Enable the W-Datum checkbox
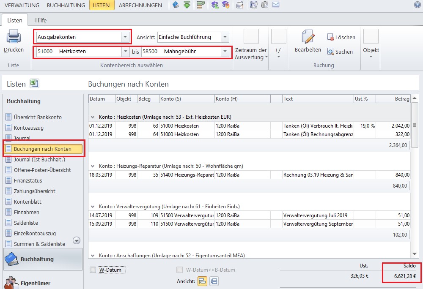Image resolution: width=423 pixels, height=289 pixels. 93,270
